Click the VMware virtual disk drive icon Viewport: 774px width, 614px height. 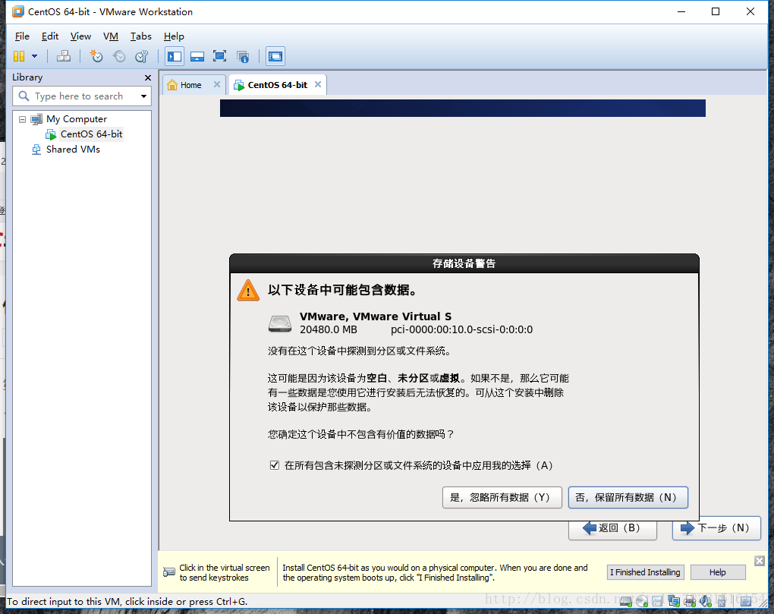280,324
